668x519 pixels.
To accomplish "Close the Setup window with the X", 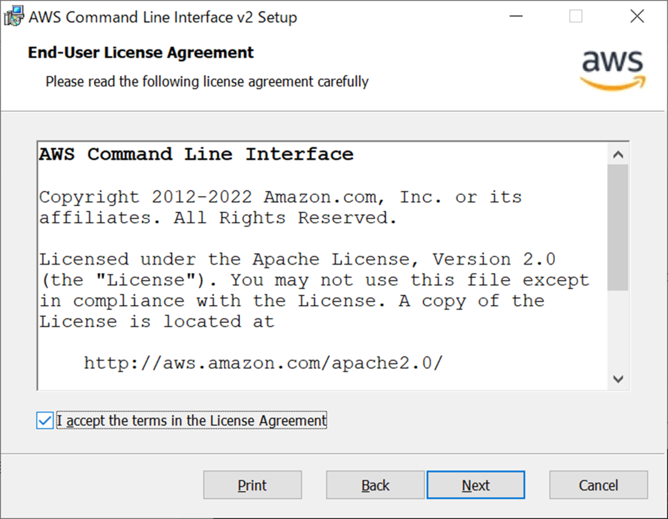I will click(x=637, y=17).
